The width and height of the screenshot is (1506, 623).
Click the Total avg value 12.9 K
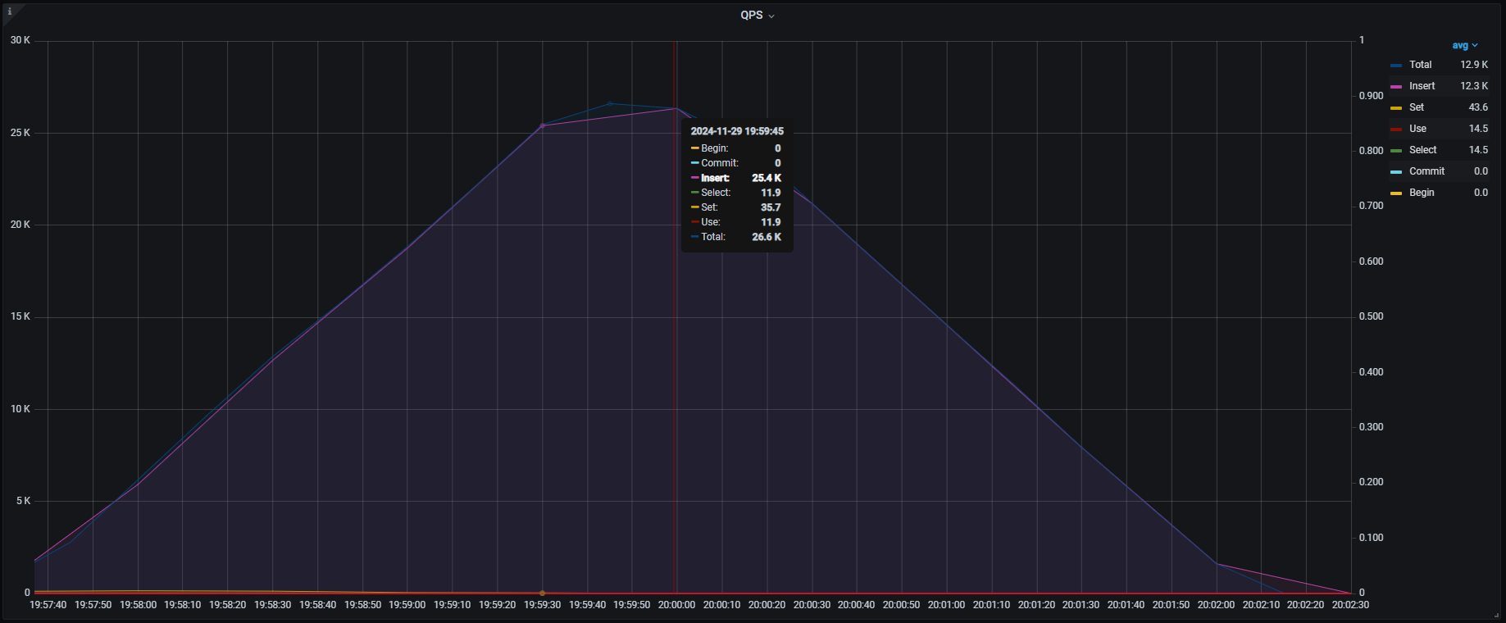pos(1473,65)
